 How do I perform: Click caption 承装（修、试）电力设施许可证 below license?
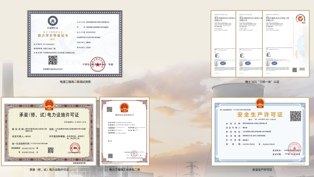pos(49,170)
